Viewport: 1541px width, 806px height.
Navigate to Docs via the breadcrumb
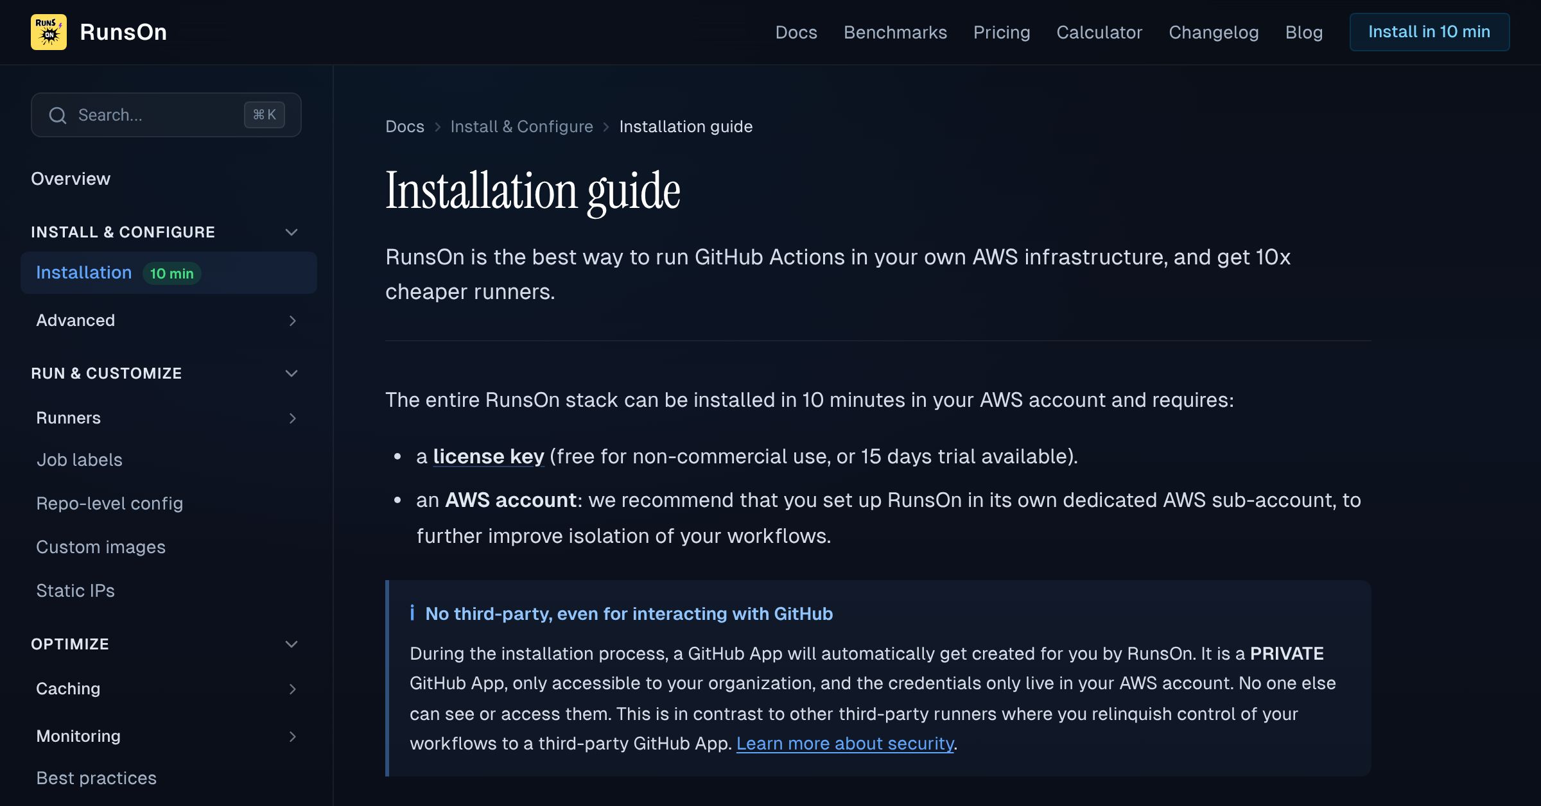click(x=405, y=126)
